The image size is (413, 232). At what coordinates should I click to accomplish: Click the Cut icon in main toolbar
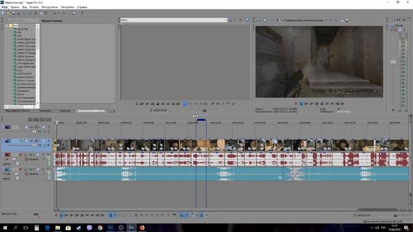click(x=36, y=13)
